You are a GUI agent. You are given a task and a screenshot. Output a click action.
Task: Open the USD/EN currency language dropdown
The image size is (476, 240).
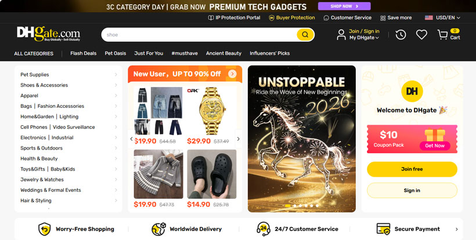coord(442,17)
